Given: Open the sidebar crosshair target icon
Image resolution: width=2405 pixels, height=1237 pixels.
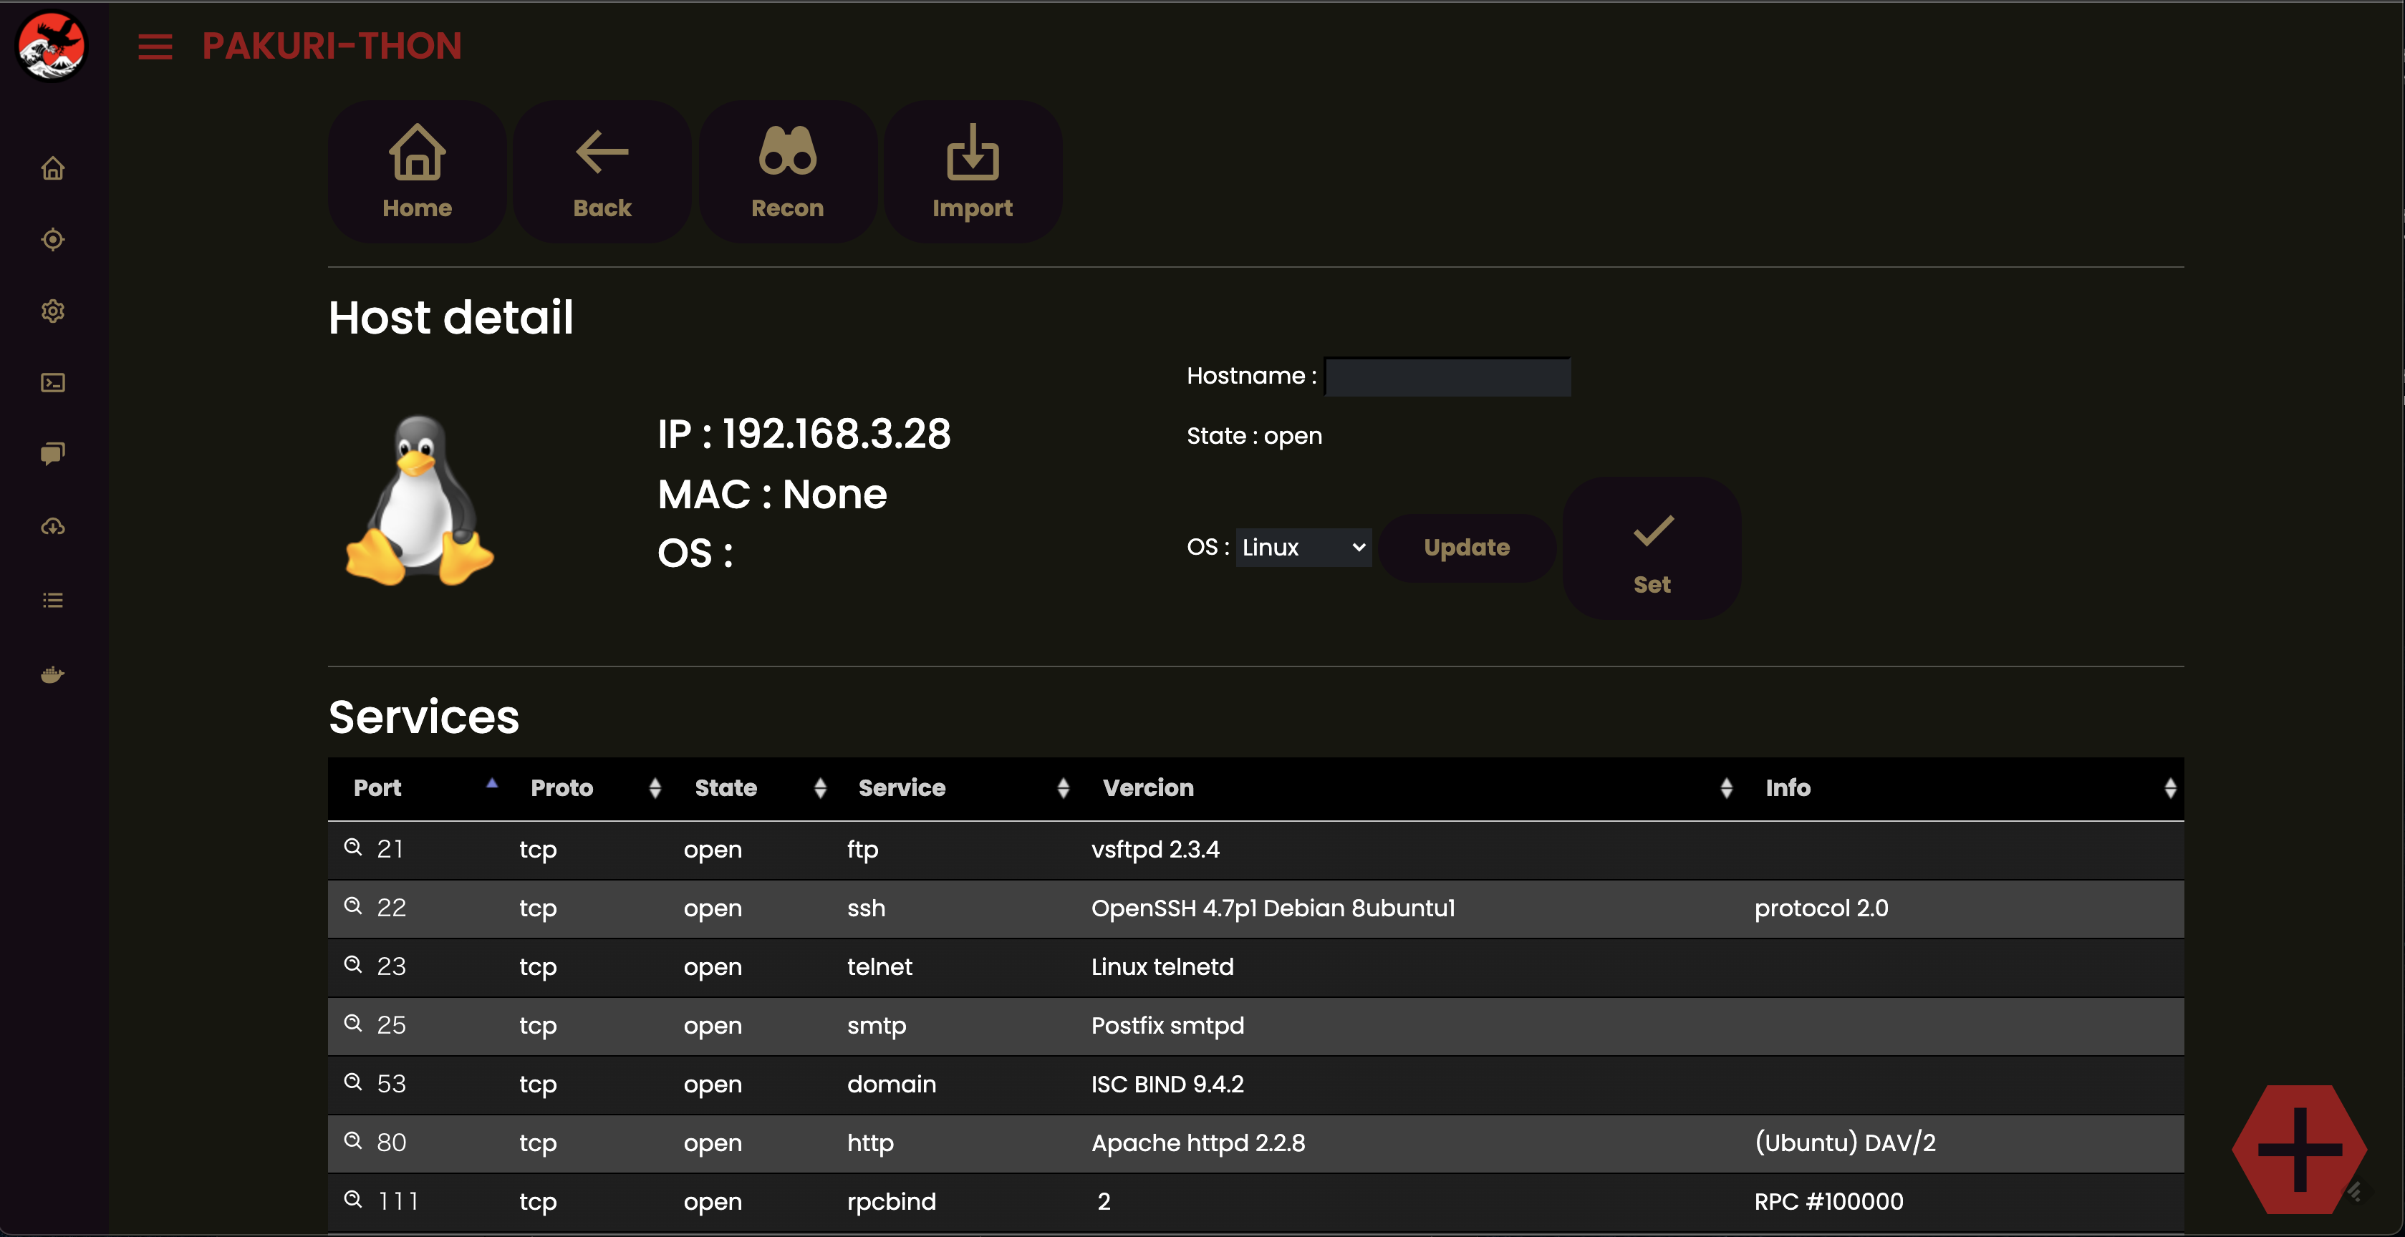Looking at the screenshot, I should coord(53,240).
